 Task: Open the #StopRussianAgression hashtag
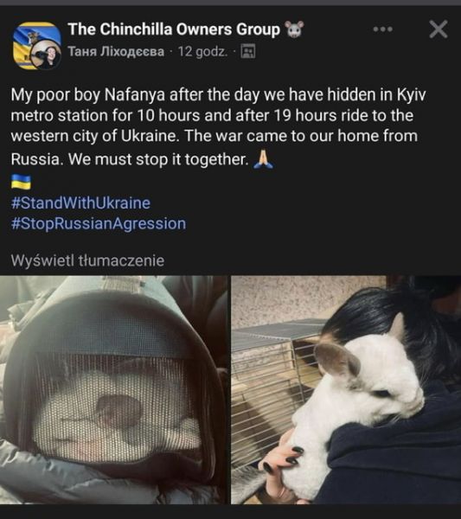[99, 223]
